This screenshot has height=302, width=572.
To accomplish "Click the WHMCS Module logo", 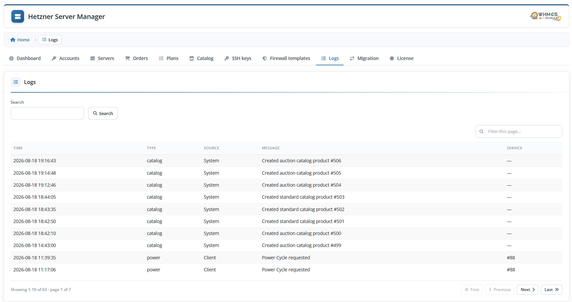I will tap(546, 16).
